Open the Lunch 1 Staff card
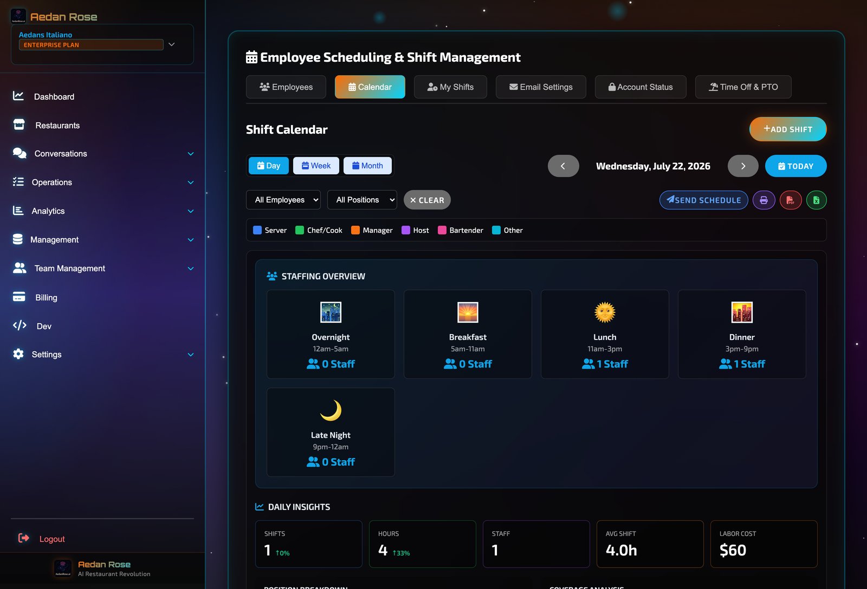Viewport: 867px width, 589px height. (605, 334)
